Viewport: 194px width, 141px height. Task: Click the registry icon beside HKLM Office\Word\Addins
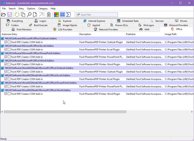[3, 61]
